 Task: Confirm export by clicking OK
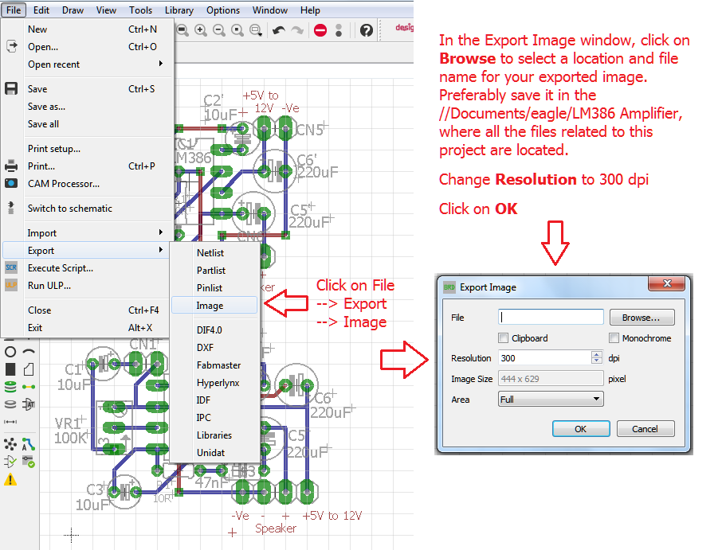(581, 428)
